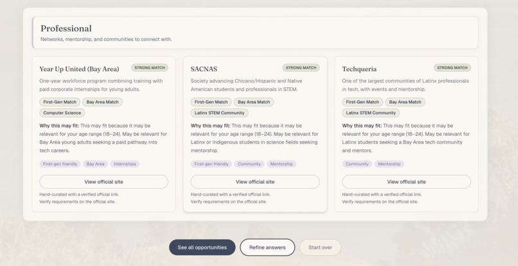The height and width of the screenshot is (266, 518).
Task: Click Strong Match badge on SACNAS card
Action: click(301, 67)
